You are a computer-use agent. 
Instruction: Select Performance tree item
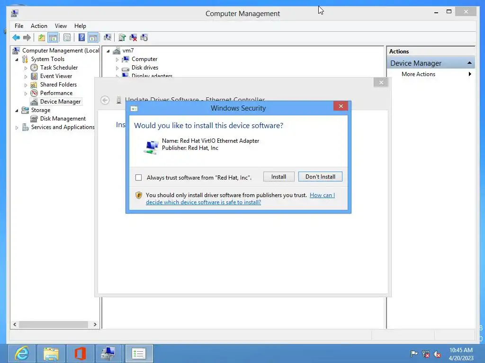point(56,93)
